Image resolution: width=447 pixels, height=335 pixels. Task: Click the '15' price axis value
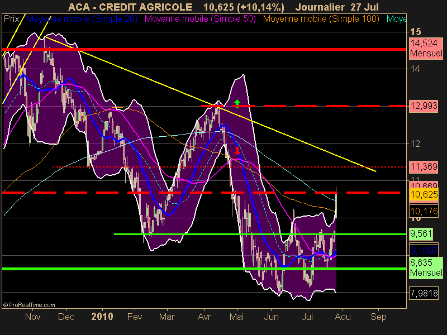tap(415, 32)
